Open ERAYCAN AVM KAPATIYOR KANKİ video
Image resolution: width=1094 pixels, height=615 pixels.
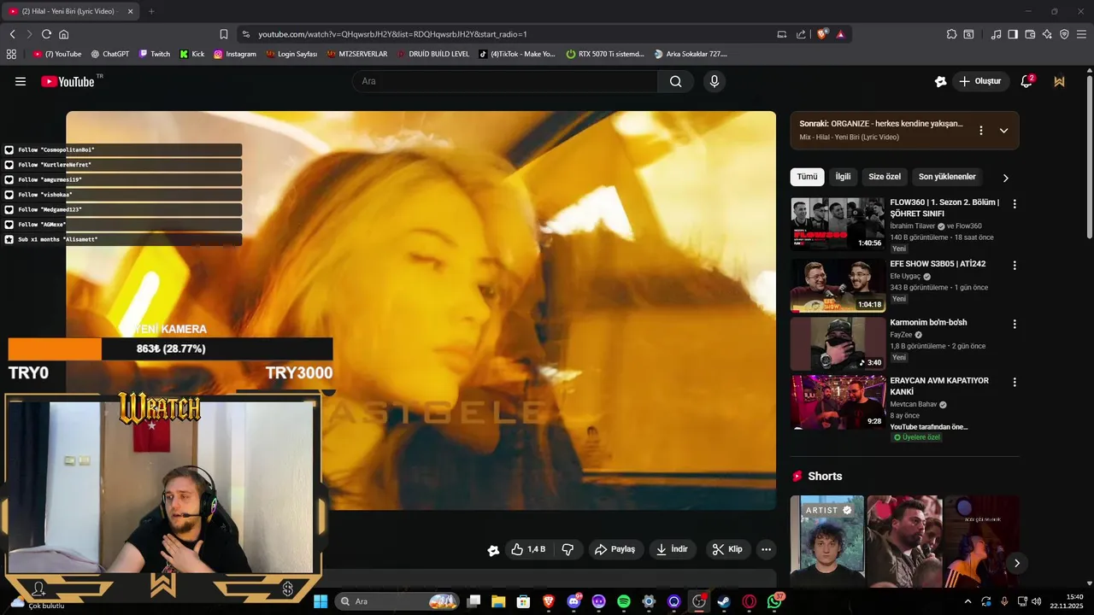tap(838, 402)
